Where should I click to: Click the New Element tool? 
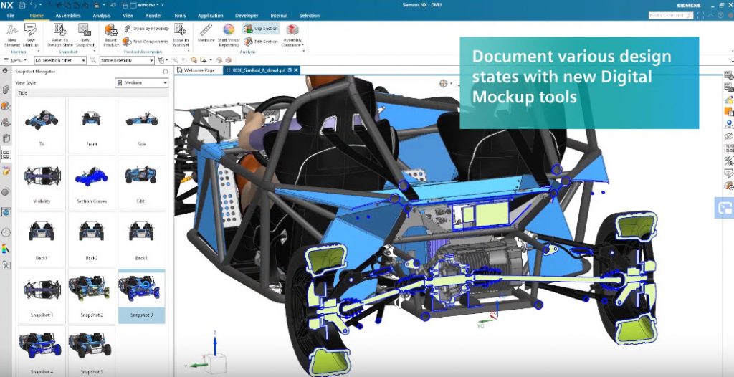click(11, 34)
